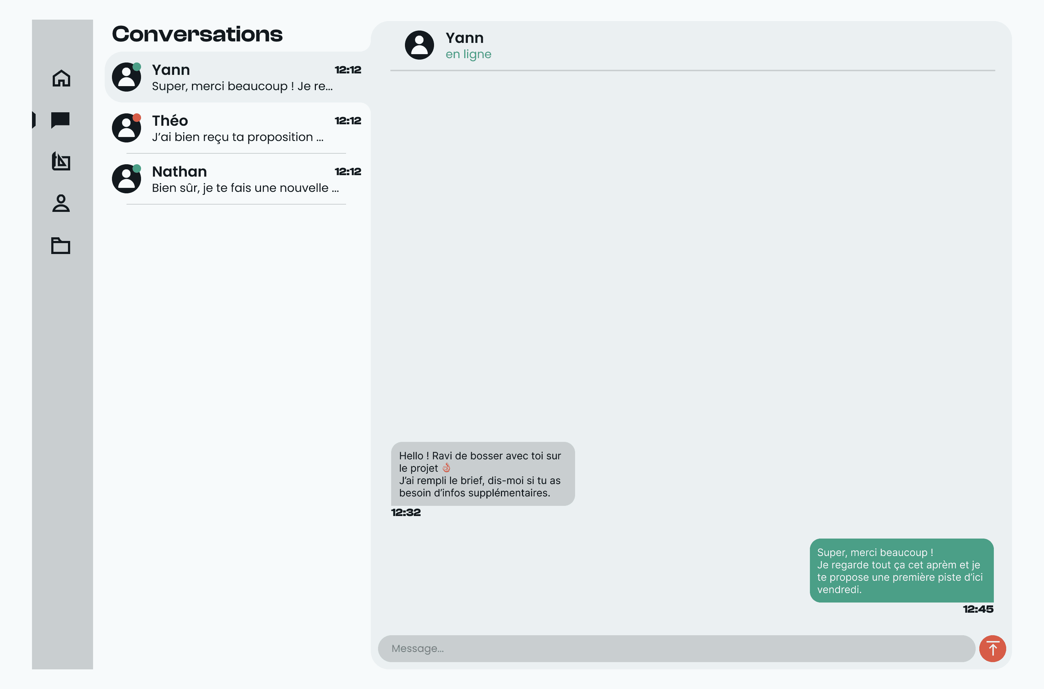
Task: Click the 'en ligne' status text
Action: tap(468, 54)
